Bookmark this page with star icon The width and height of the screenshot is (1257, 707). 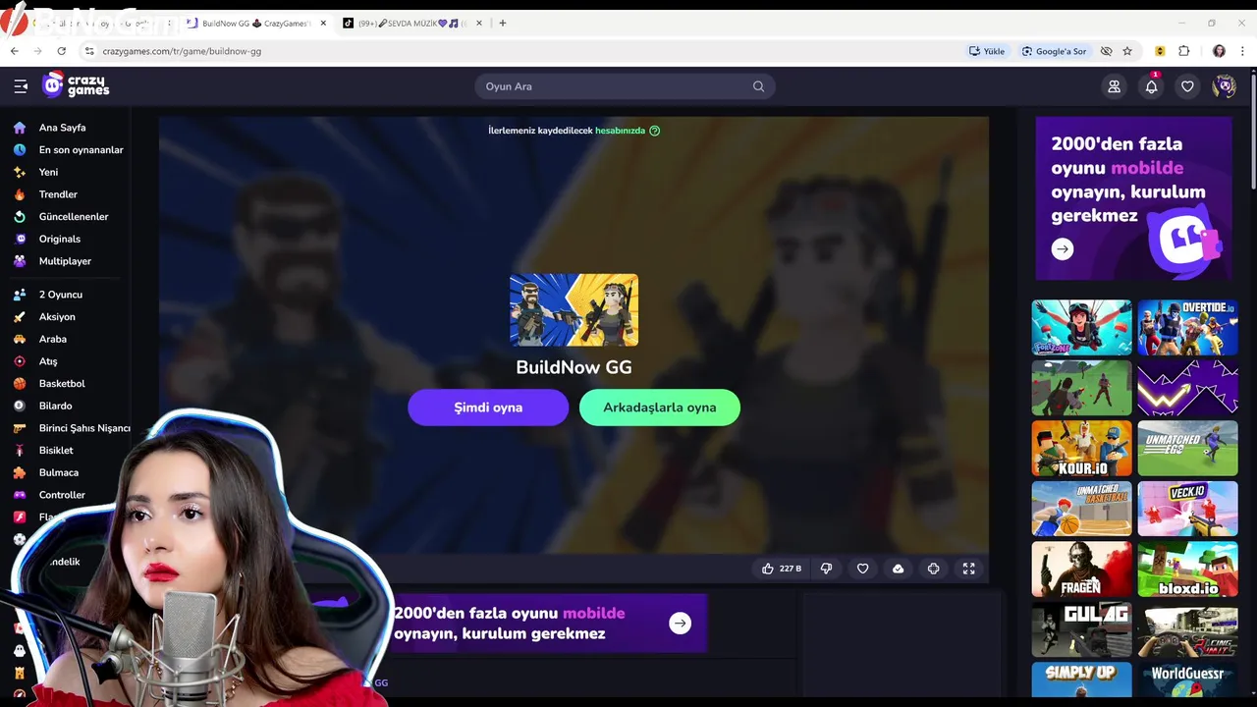[x=1127, y=51]
